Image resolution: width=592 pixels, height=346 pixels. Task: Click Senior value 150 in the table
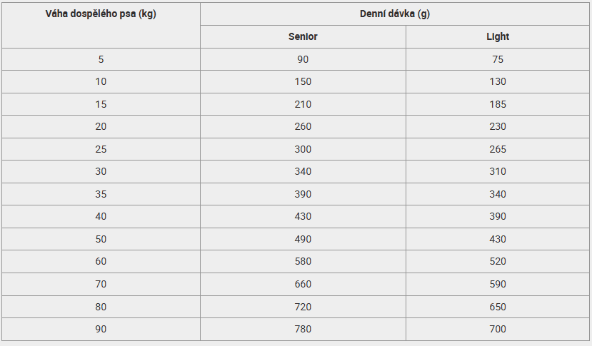(x=303, y=81)
